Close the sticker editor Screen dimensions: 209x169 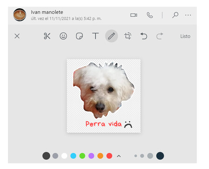pos(17,36)
